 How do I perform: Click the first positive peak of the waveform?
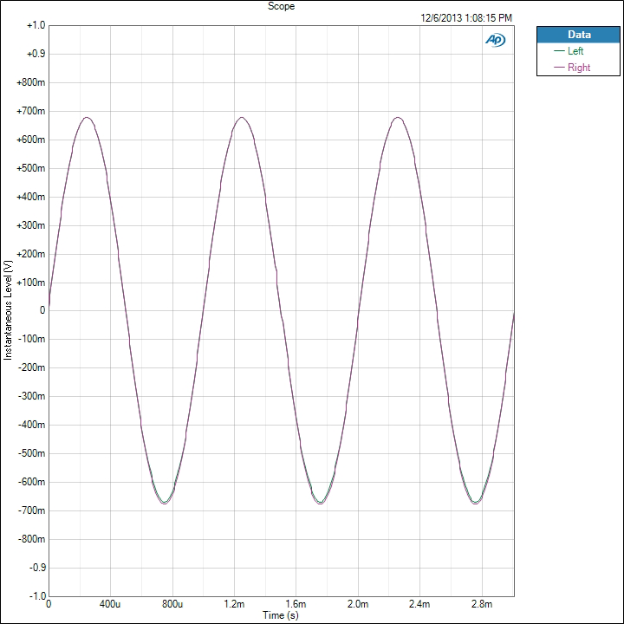[x=87, y=117]
